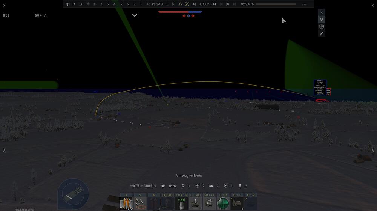Expand the middle-right side panel chevron
This screenshot has height=211, width=377.
click(373, 150)
